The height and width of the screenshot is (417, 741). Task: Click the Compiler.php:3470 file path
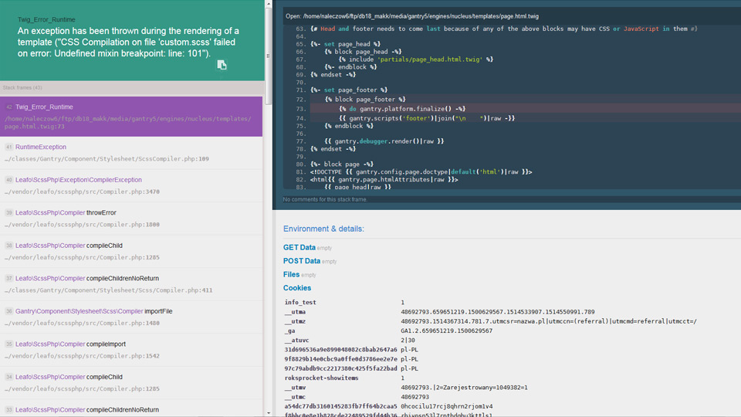click(83, 192)
